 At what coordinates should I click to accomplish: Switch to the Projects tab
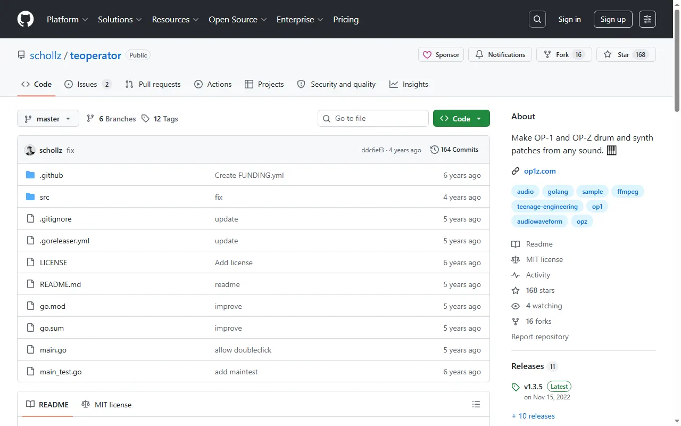tap(264, 84)
